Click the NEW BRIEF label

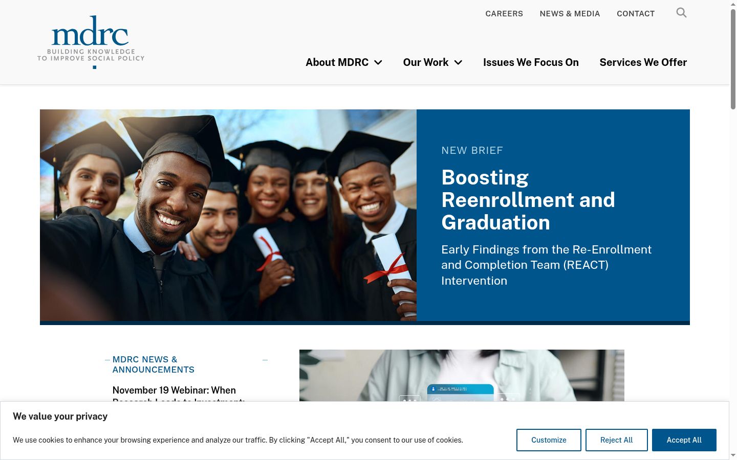click(x=472, y=150)
